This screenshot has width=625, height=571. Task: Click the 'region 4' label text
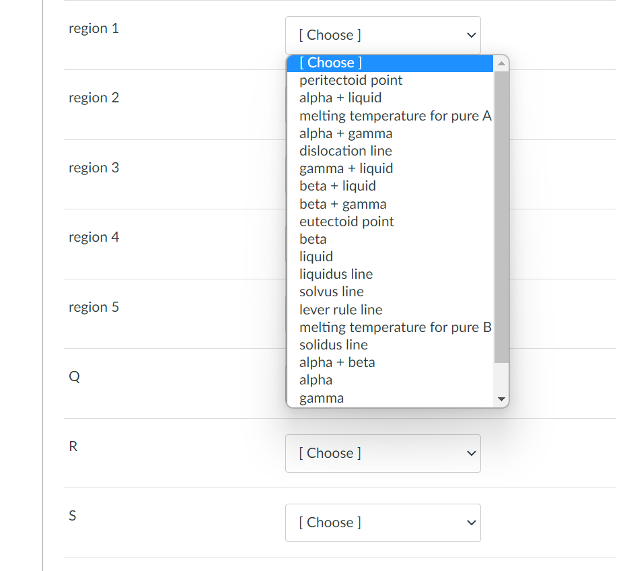point(94,238)
